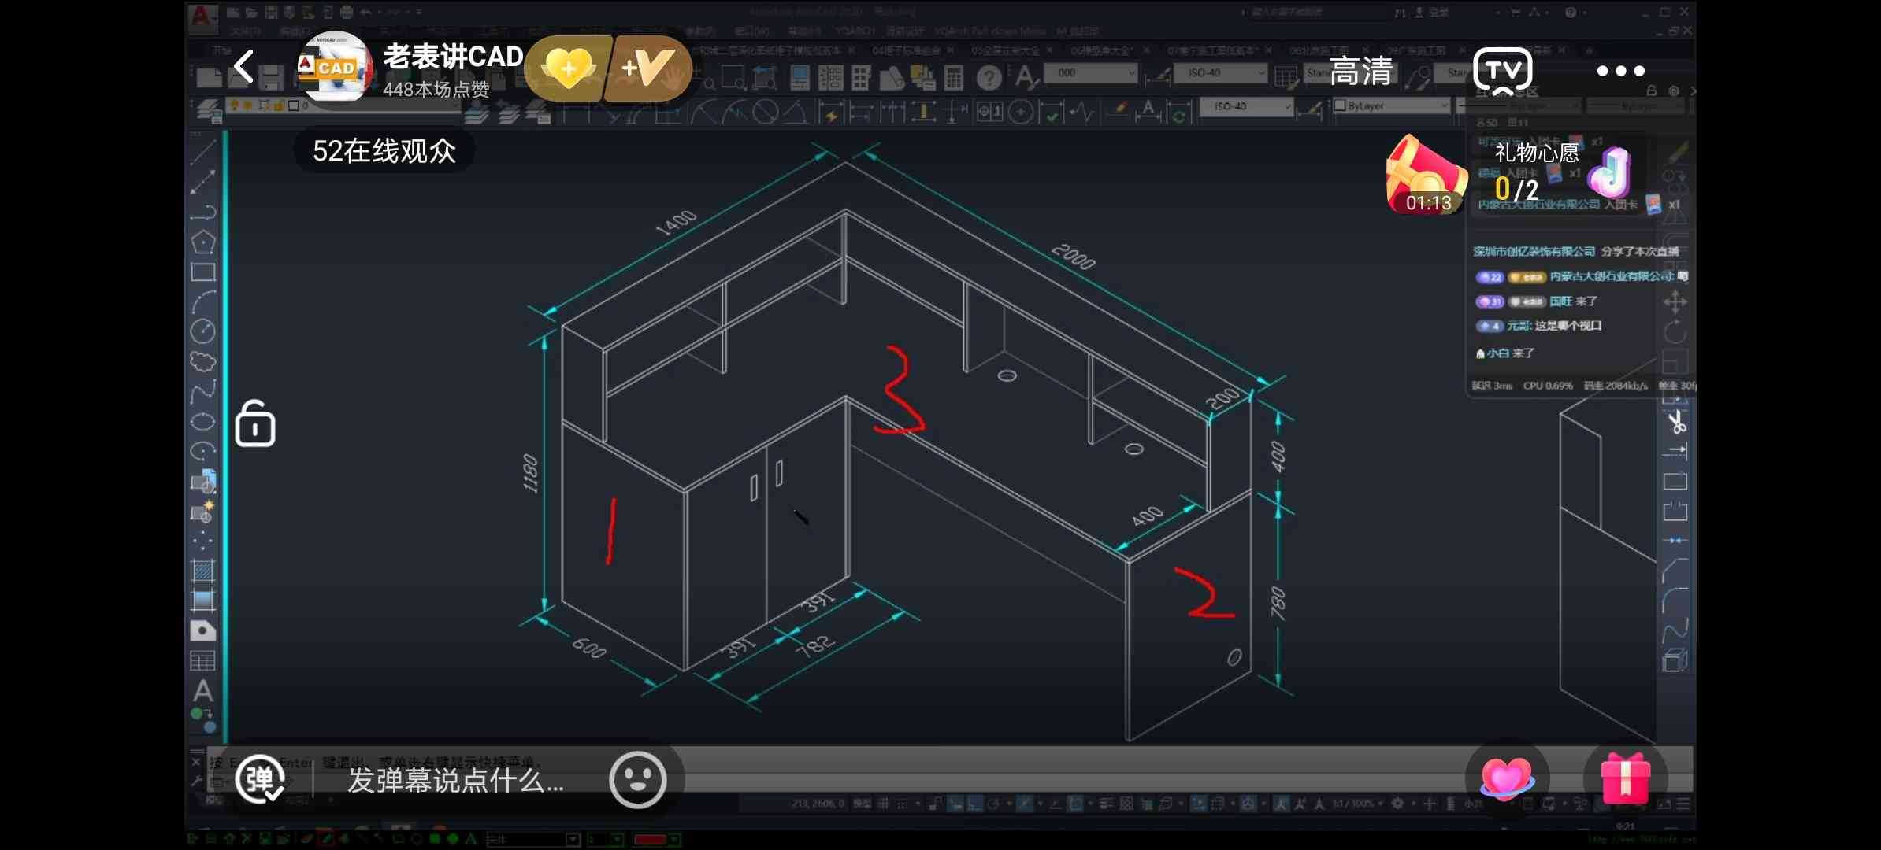Select the Fillet modify tool
The height and width of the screenshot is (850, 1881).
coord(1675,601)
